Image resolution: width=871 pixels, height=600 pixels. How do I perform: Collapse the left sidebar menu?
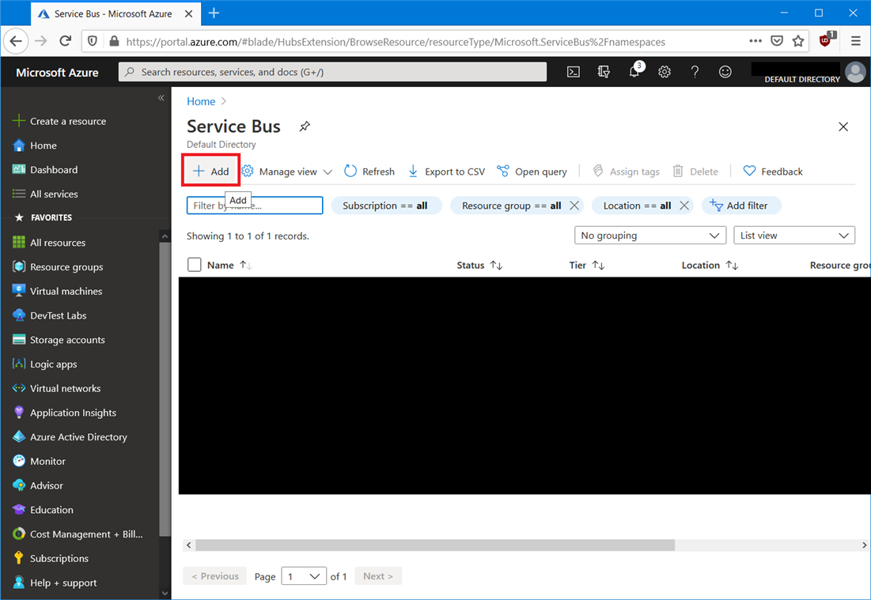[161, 98]
